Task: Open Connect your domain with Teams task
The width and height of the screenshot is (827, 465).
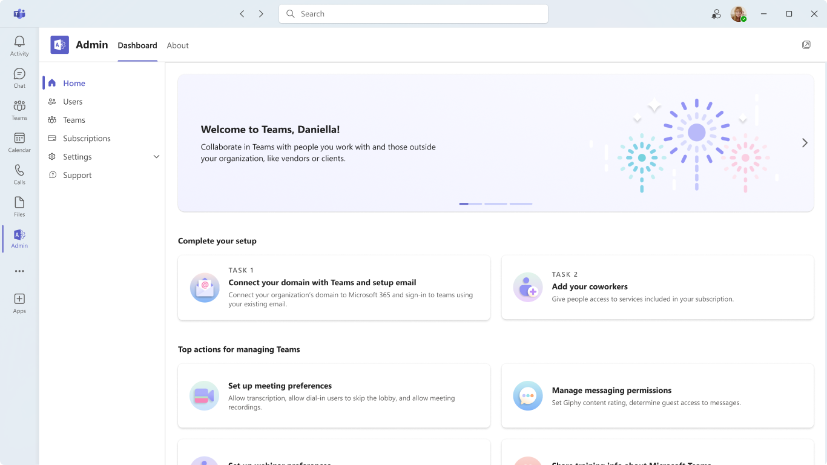Action: click(334, 288)
